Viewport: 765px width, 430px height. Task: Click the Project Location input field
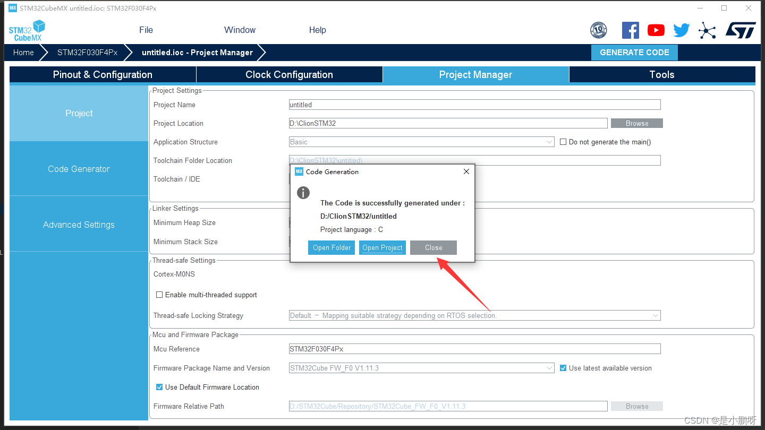[x=448, y=123]
